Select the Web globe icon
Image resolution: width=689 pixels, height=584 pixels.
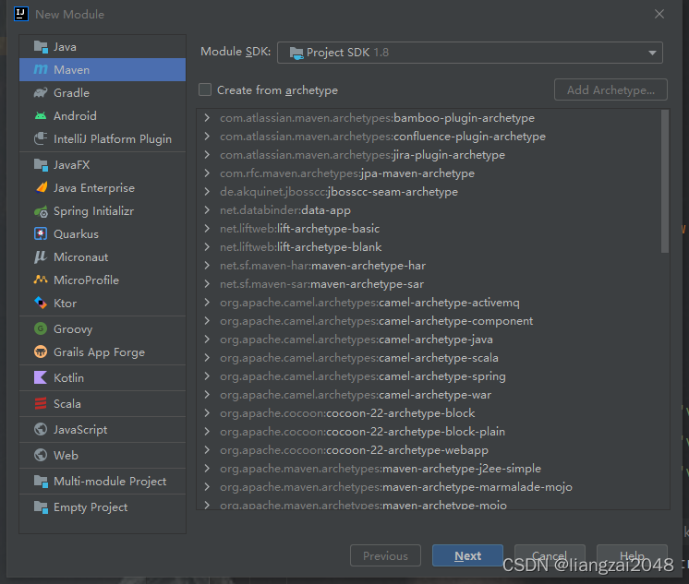[x=41, y=455]
